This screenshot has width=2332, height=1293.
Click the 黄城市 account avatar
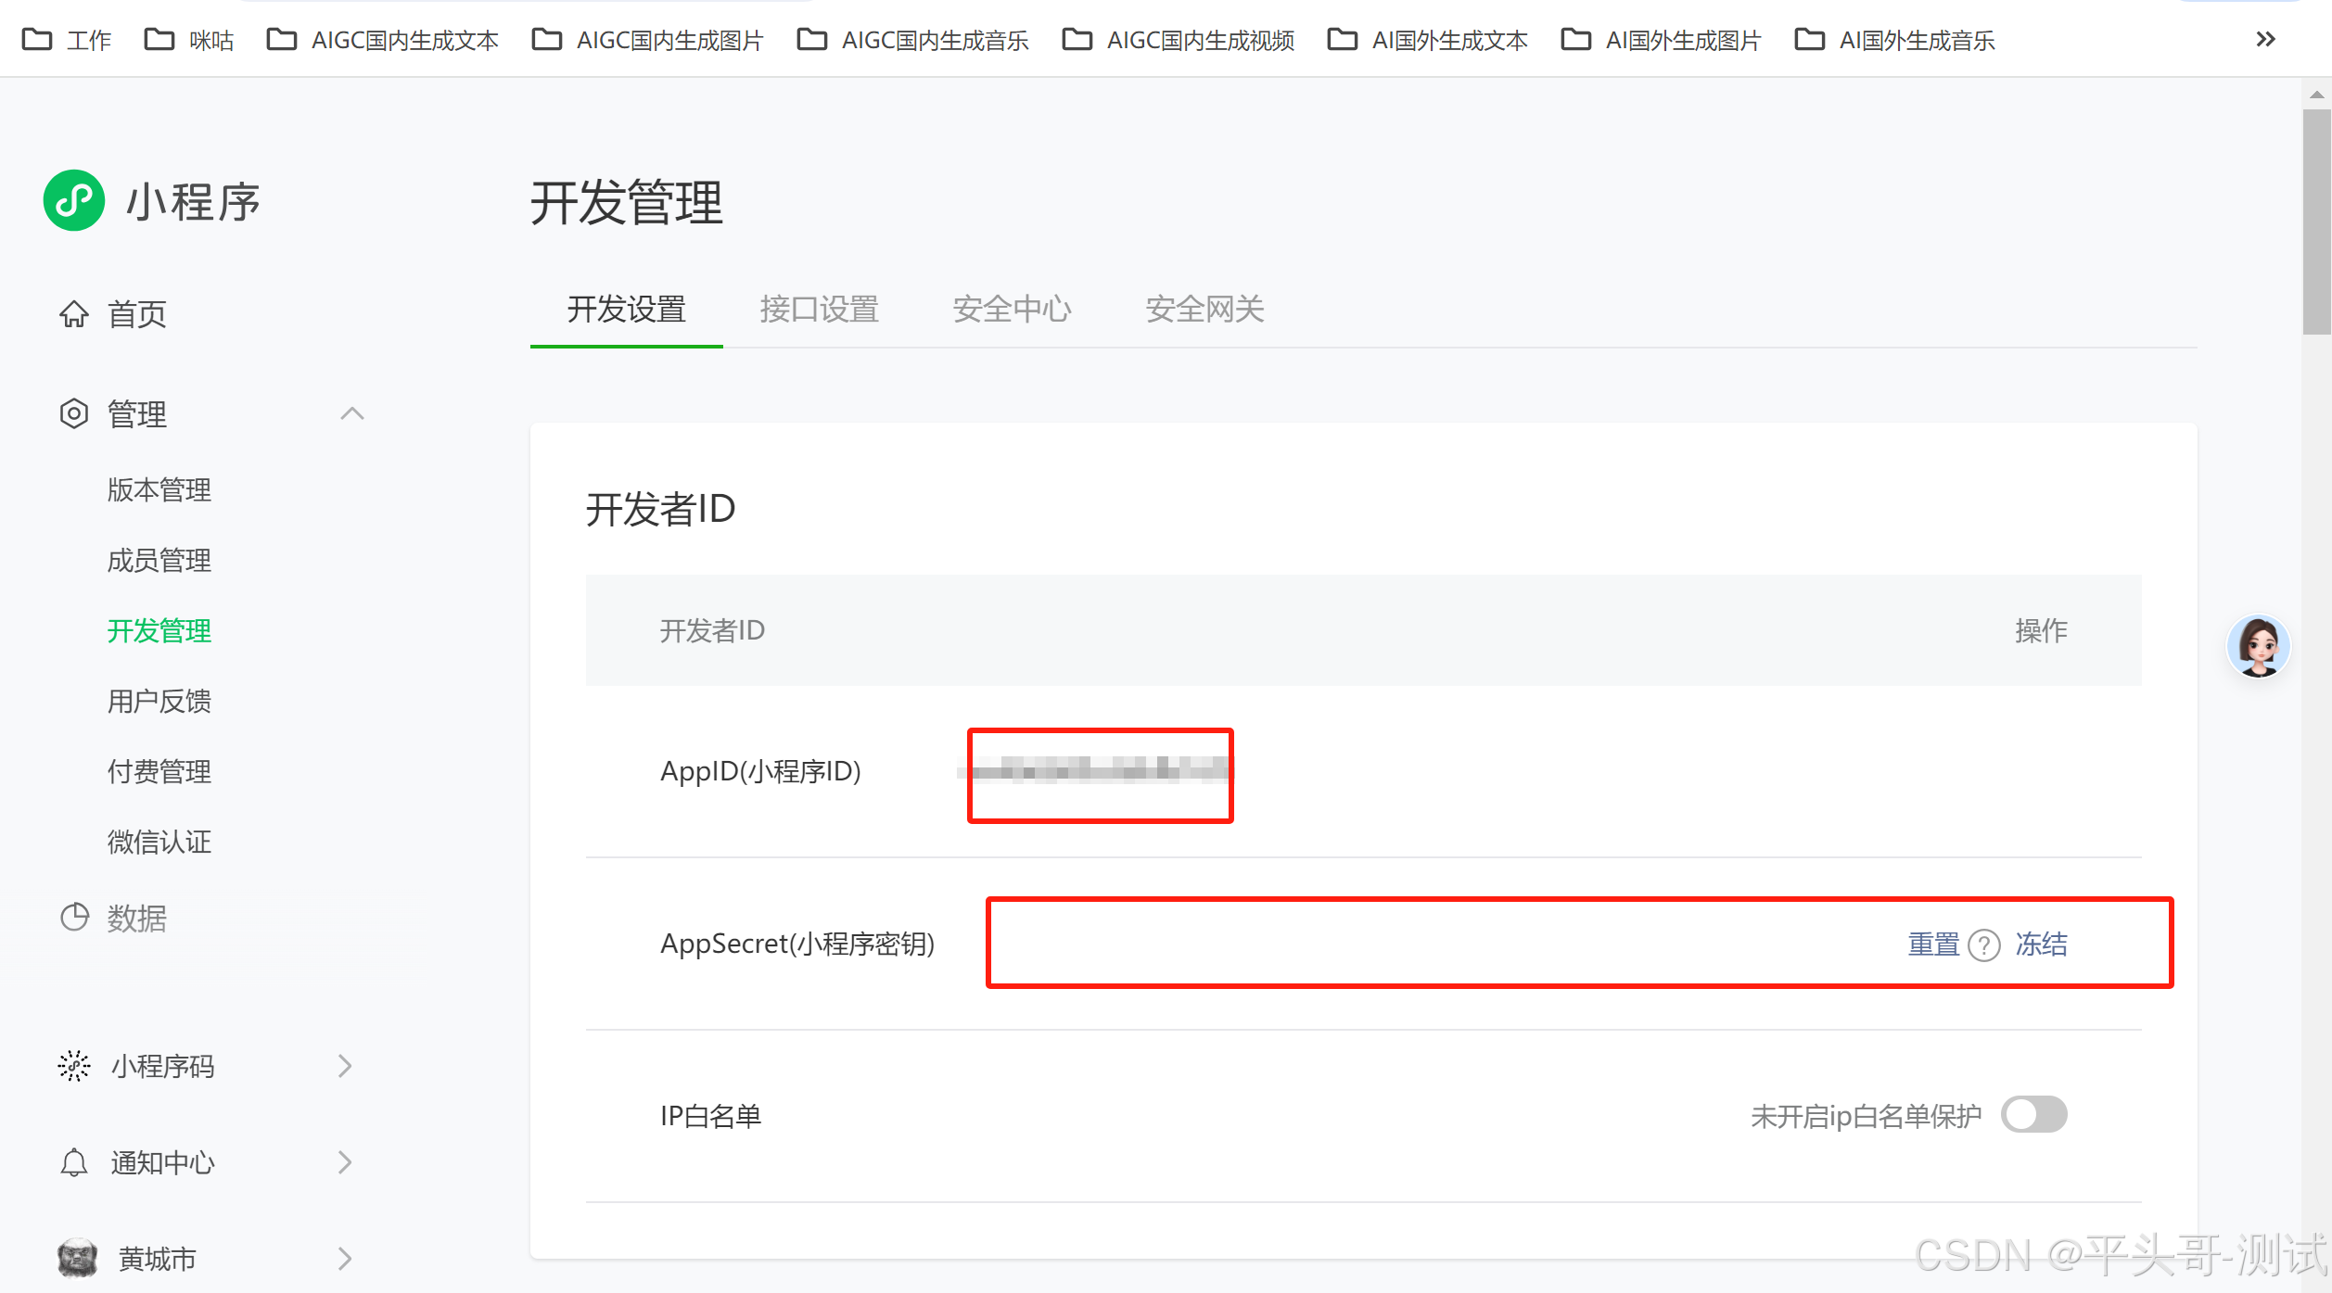tap(78, 1258)
